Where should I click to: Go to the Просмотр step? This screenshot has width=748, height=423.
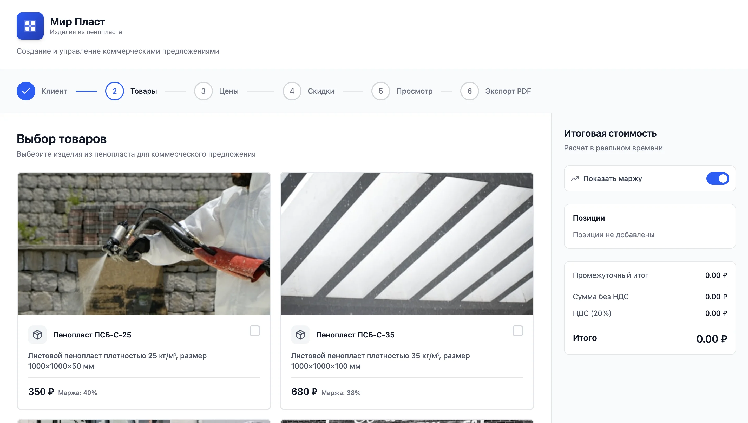[414, 91]
